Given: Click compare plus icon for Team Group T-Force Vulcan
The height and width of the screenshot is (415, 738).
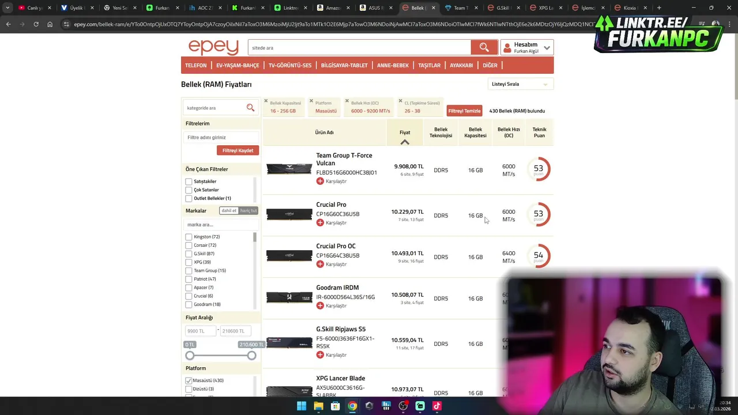Looking at the screenshot, I should (x=320, y=181).
